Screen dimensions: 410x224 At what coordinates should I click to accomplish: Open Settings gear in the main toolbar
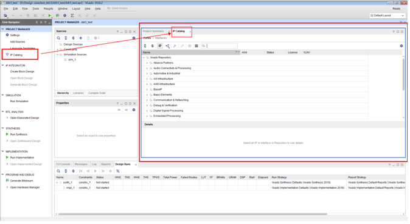coord(65,15)
